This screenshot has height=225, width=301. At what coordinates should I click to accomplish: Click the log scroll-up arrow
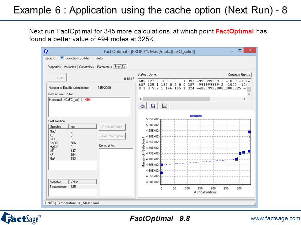tap(249, 81)
